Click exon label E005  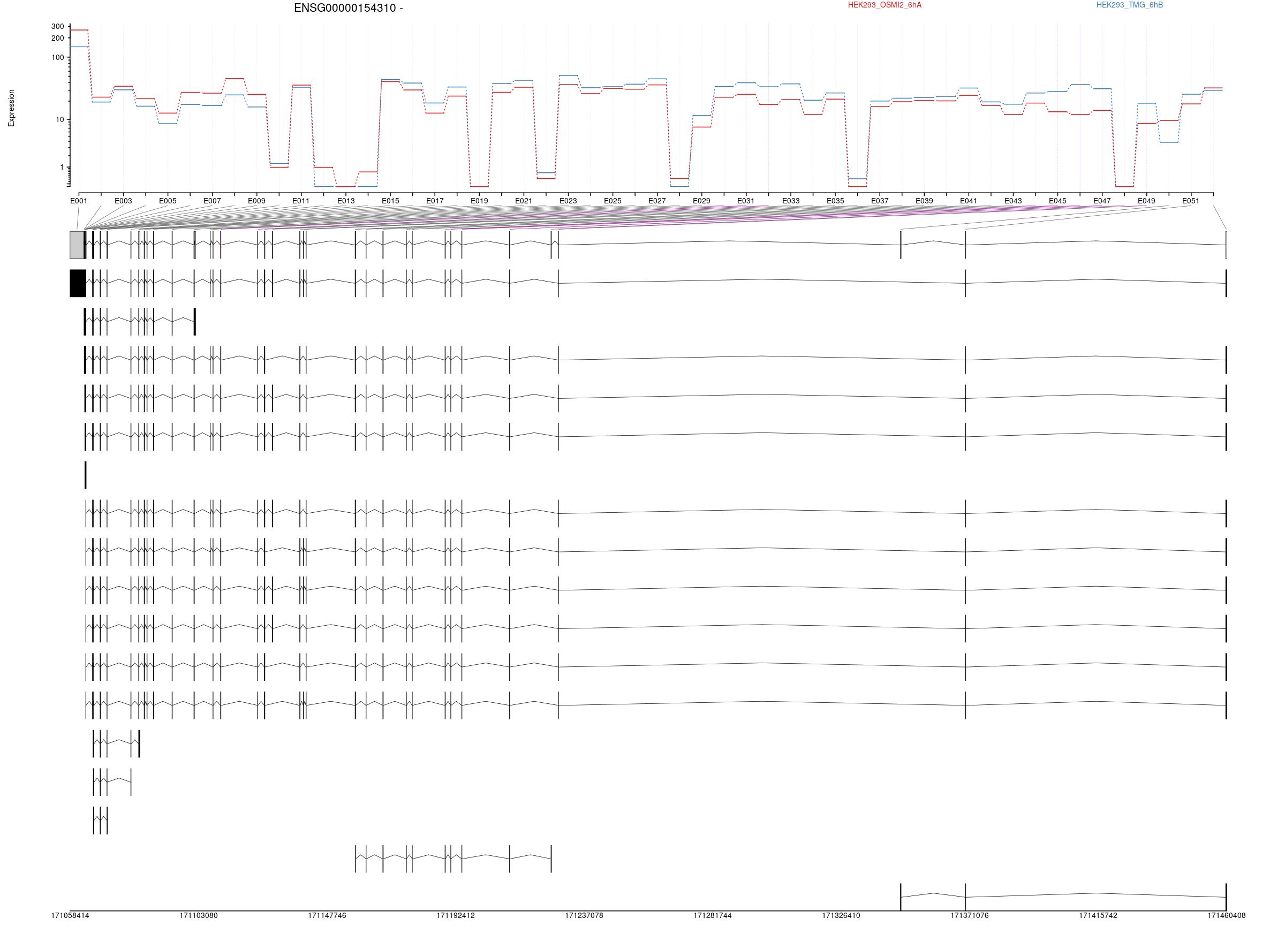tap(168, 201)
